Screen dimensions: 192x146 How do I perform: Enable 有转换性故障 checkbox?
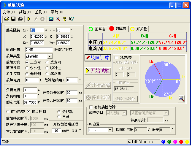91,107
